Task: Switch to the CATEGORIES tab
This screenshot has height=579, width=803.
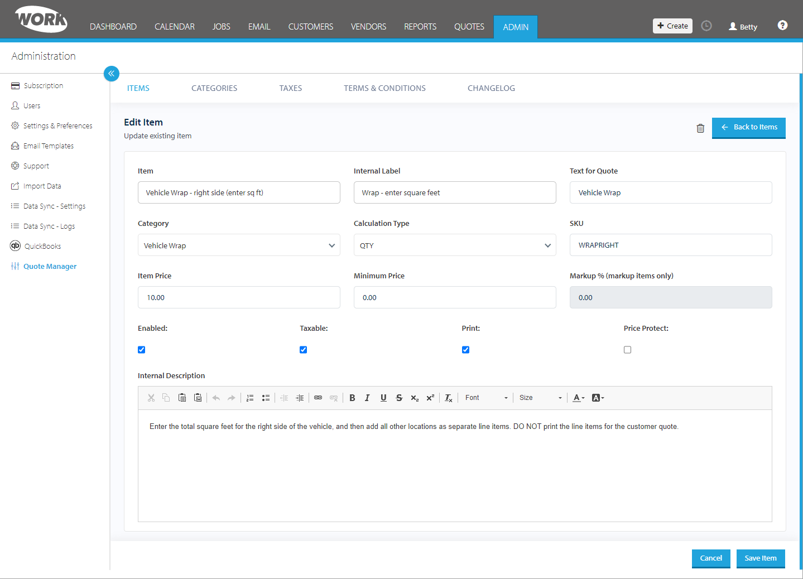Action: [x=214, y=88]
